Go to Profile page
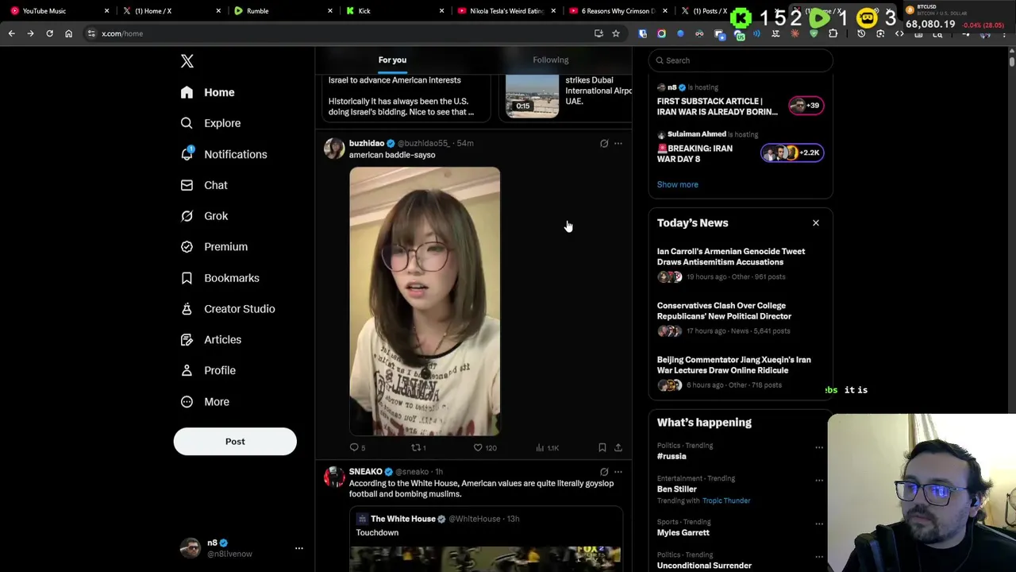The height and width of the screenshot is (572, 1016). point(208,370)
